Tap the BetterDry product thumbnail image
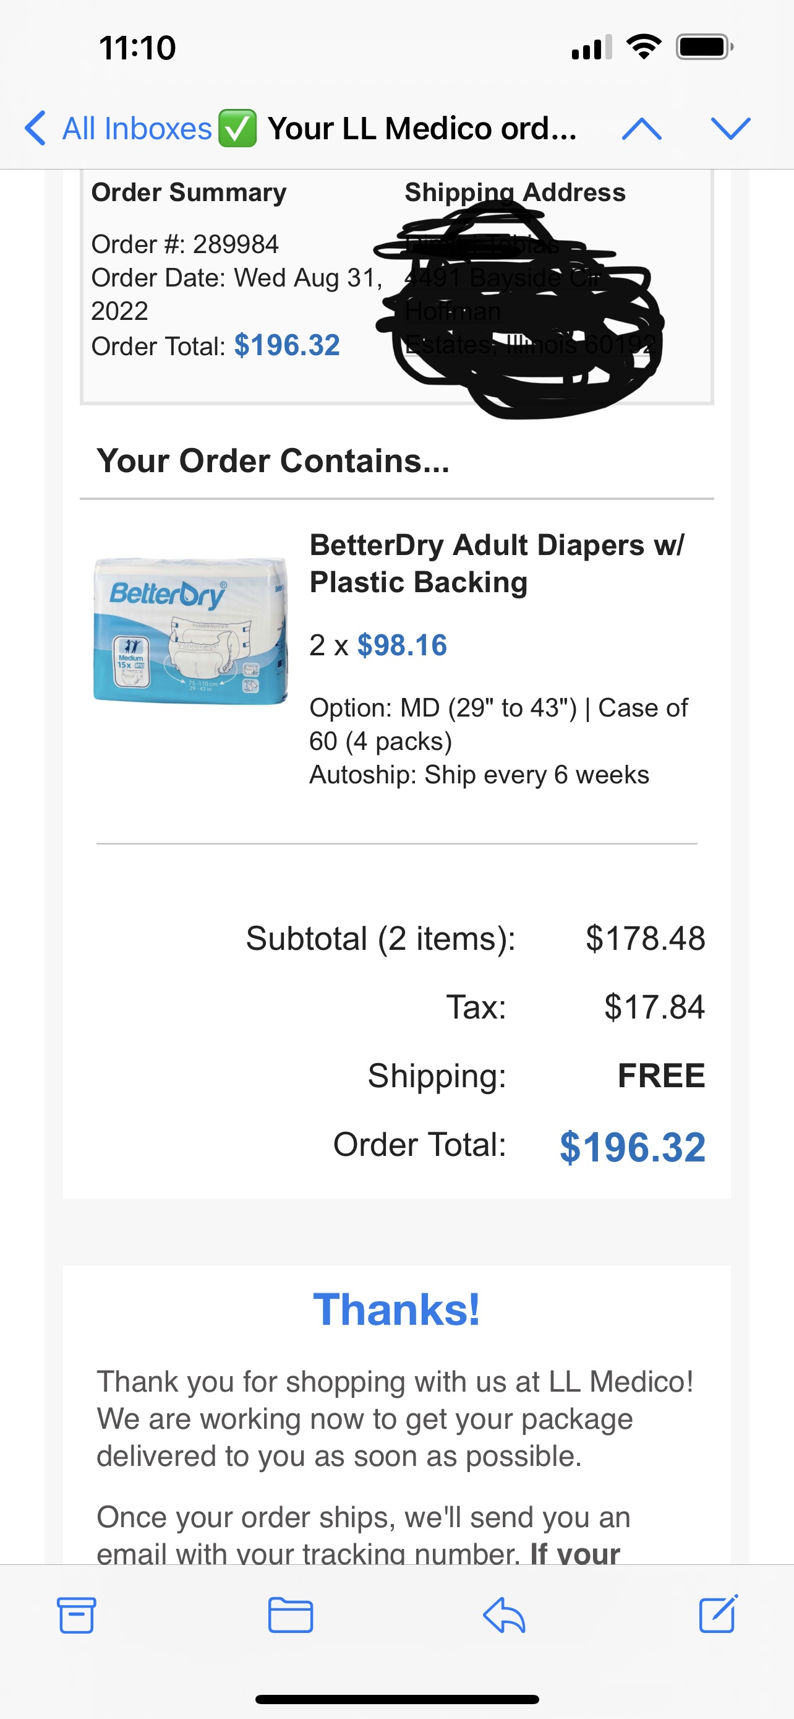The image size is (794, 1719). coord(190,630)
